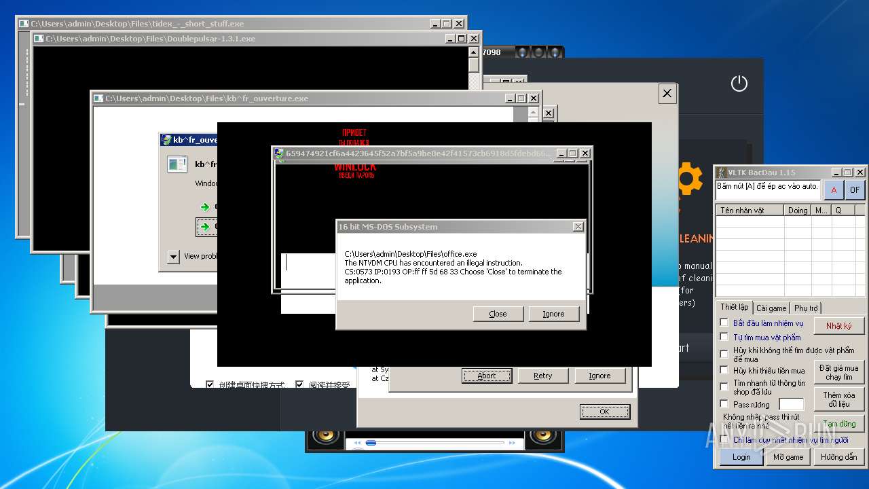Screen dimensions: 869x489
Task: Open the Phụ trợ tab
Action: click(806, 308)
